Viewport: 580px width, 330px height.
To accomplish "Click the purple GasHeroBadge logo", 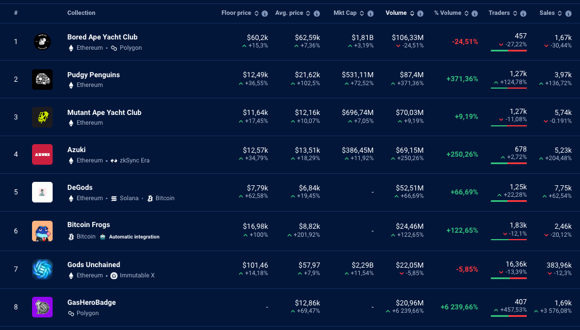I will coord(42,307).
